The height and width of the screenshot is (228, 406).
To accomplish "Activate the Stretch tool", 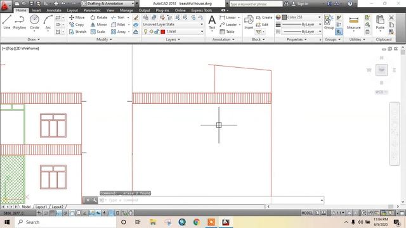I will pos(77,32).
